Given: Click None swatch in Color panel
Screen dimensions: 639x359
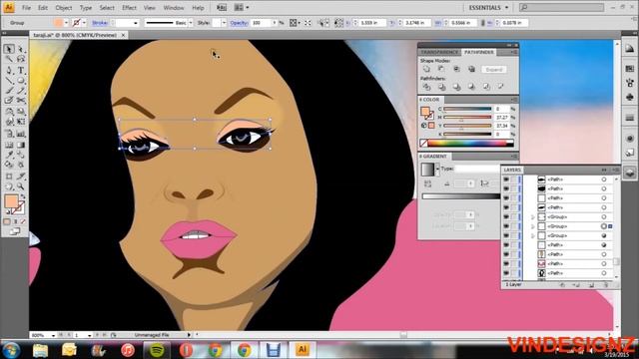Looking at the screenshot, I should pyautogui.click(x=423, y=143).
